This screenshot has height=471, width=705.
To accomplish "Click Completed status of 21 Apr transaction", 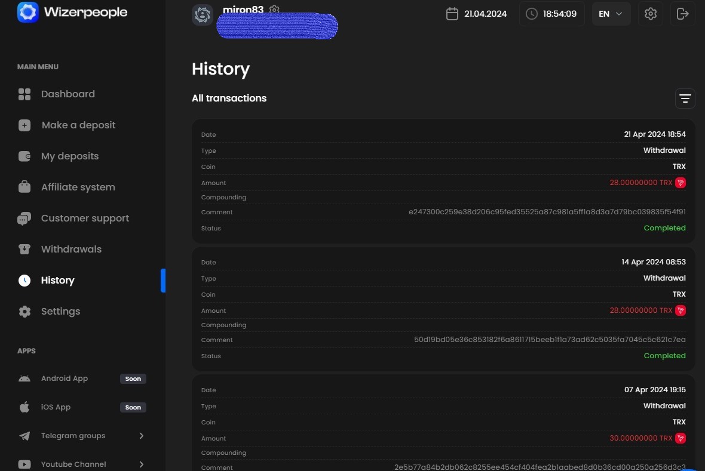I will click(x=664, y=228).
